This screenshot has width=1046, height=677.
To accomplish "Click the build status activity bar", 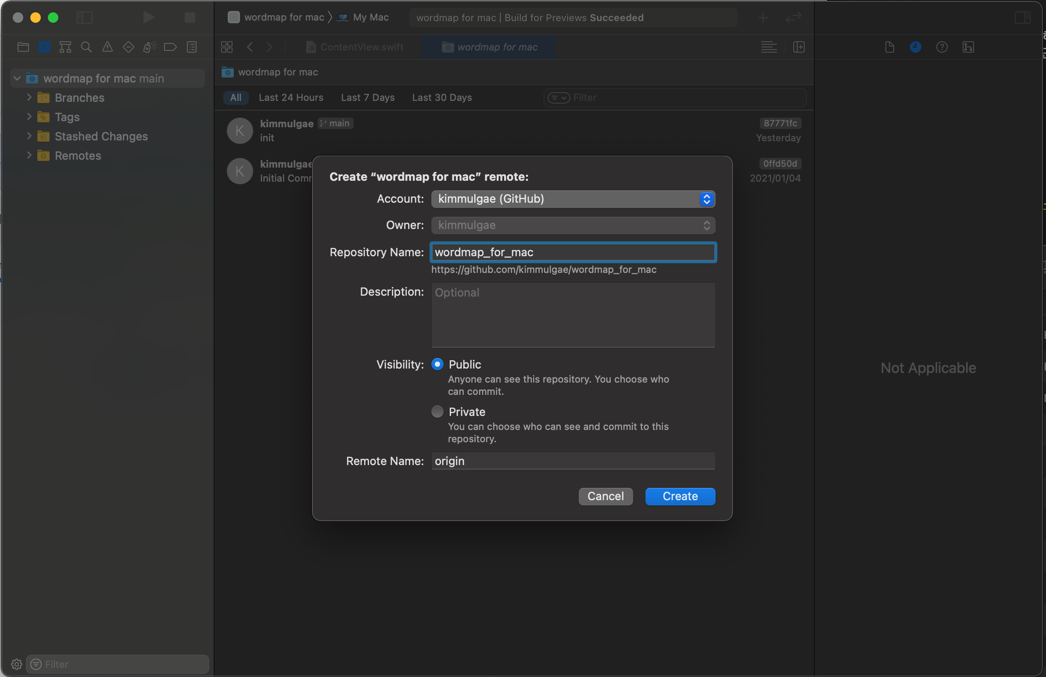I will click(573, 18).
